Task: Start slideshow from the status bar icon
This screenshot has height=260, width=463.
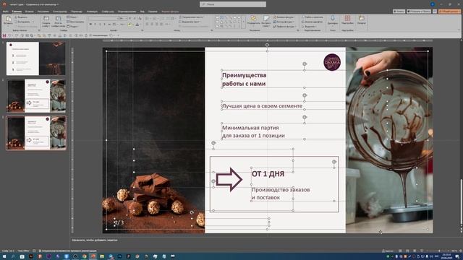Action: (x=422, y=251)
